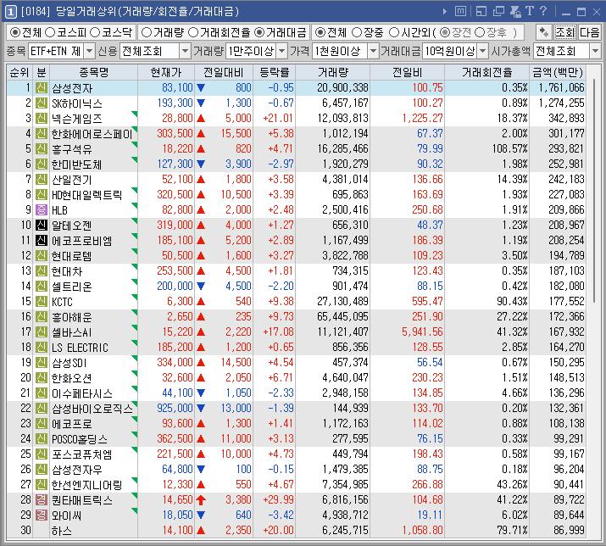The image size is (606, 546).
Task: Click the red 경 badge for 와이씨
Action: tap(42, 515)
